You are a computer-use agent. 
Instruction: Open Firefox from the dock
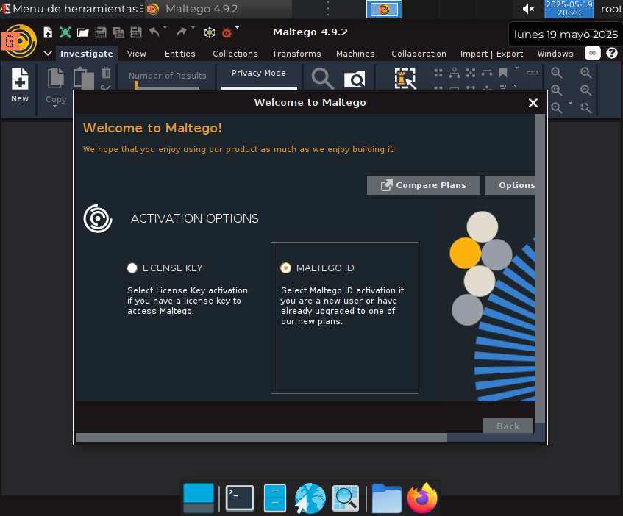[x=422, y=498]
